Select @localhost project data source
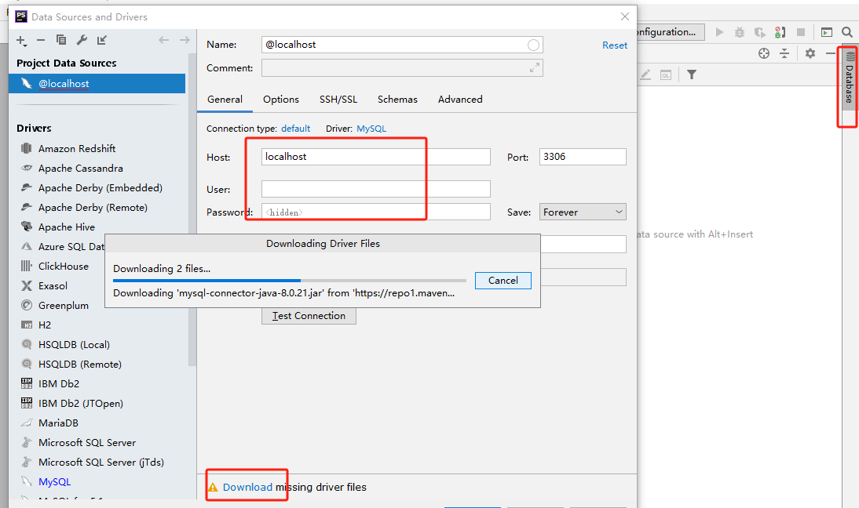This screenshot has height=508, width=859. pos(97,84)
